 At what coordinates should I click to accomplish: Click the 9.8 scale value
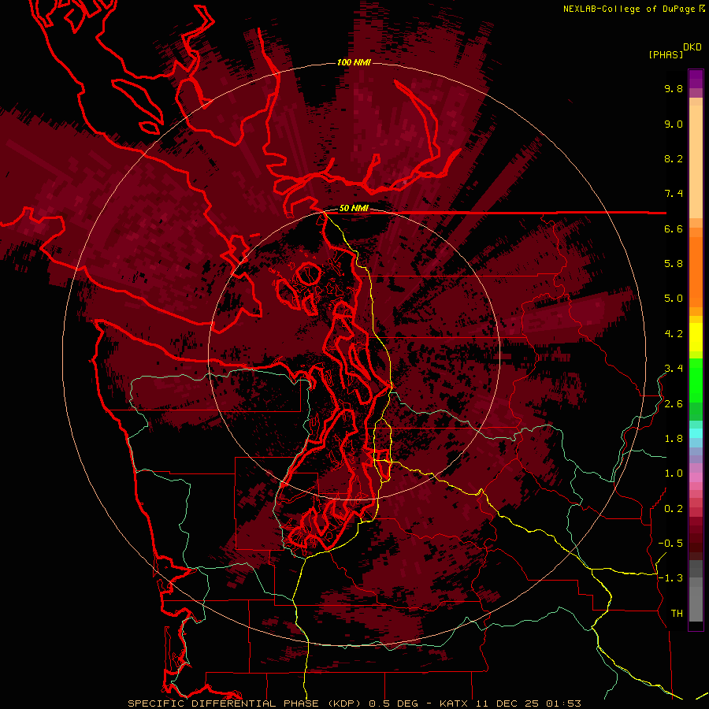coord(674,88)
